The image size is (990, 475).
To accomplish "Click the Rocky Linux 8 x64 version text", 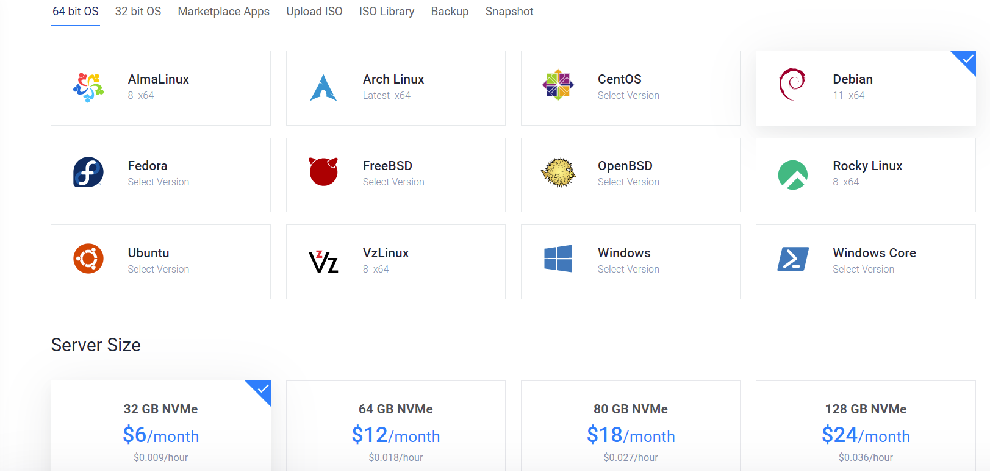I will coord(845,182).
